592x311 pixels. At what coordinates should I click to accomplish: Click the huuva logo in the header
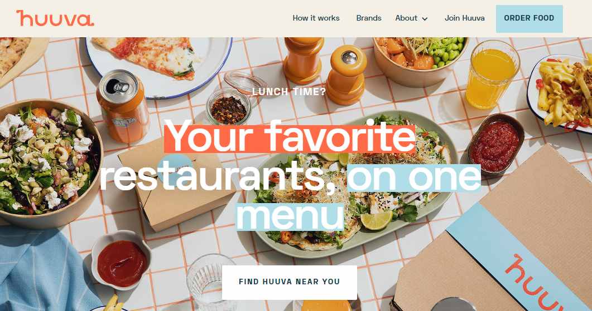point(55,18)
